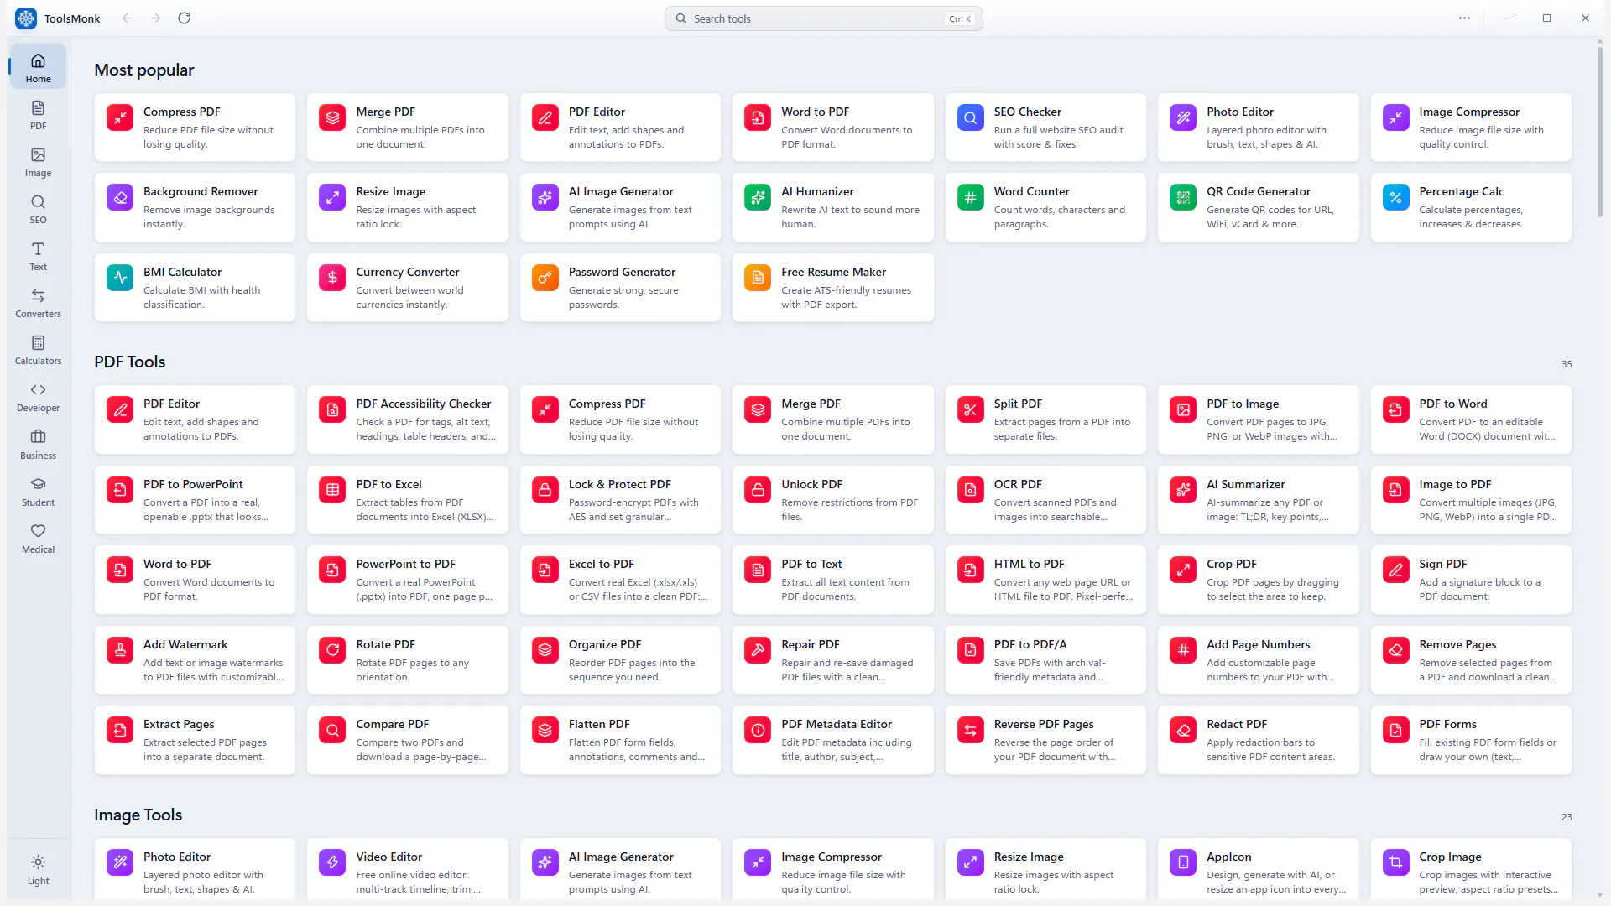Click the Add Page Numbers icon

tap(1183, 651)
